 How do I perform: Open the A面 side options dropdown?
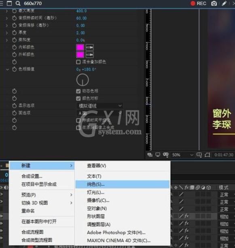click(x=100, y=113)
